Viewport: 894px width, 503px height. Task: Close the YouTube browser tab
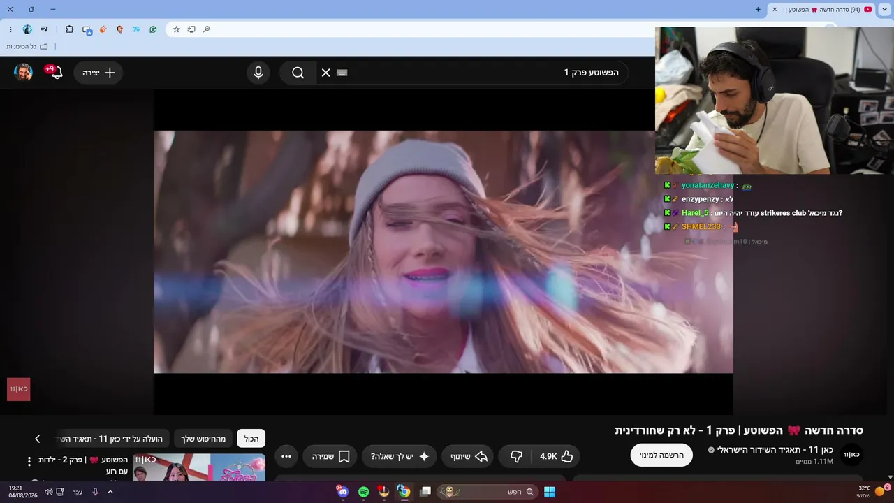(x=775, y=9)
